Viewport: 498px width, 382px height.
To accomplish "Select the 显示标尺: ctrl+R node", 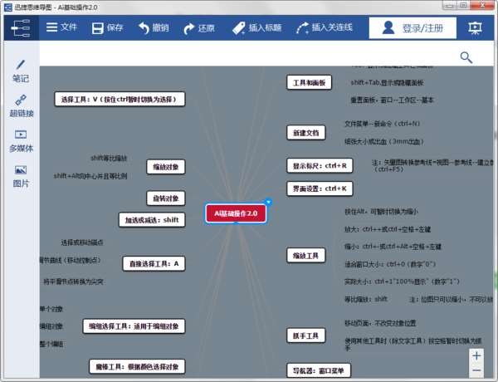I will [320, 165].
